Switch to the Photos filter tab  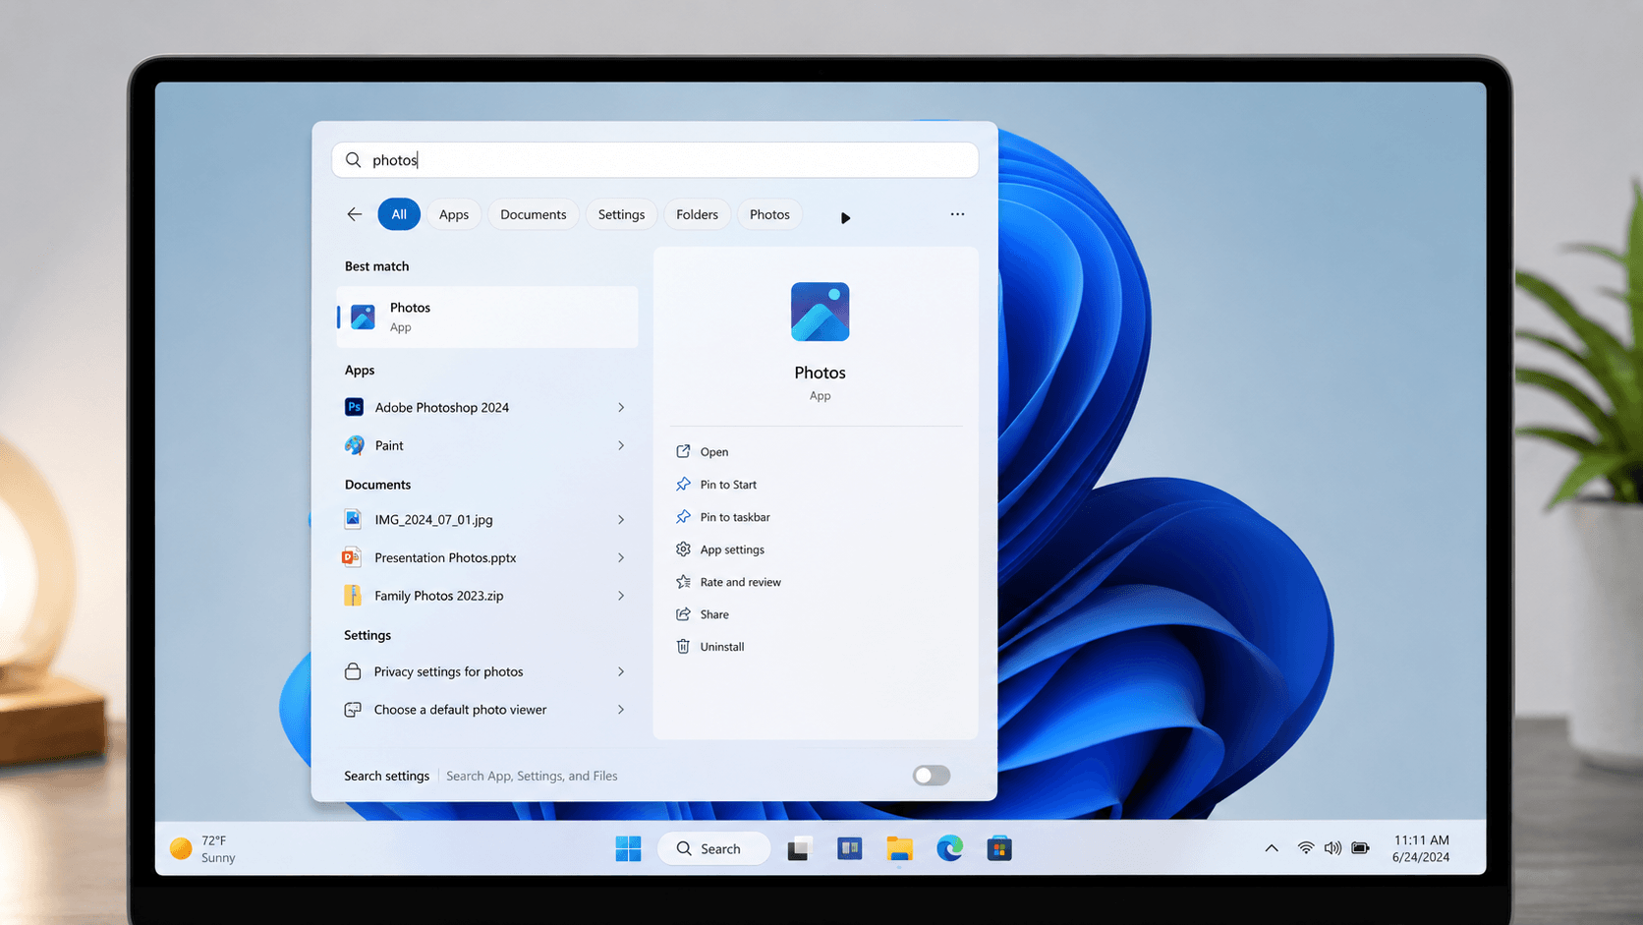(769, 214)
